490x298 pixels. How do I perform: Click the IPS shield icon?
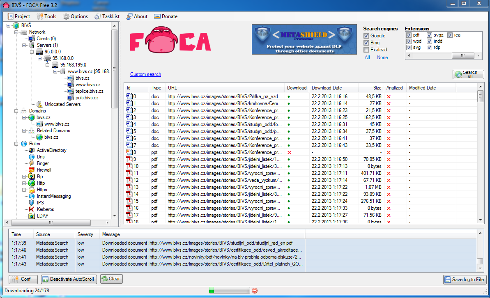coord(32,203)
